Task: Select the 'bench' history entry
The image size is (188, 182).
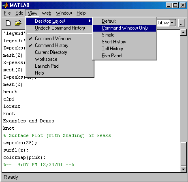Action: click(10, 92)
